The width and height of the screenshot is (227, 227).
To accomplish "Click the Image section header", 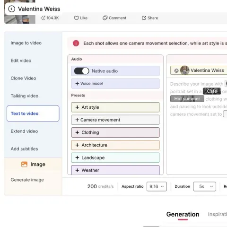I will [x=33, y=164].
